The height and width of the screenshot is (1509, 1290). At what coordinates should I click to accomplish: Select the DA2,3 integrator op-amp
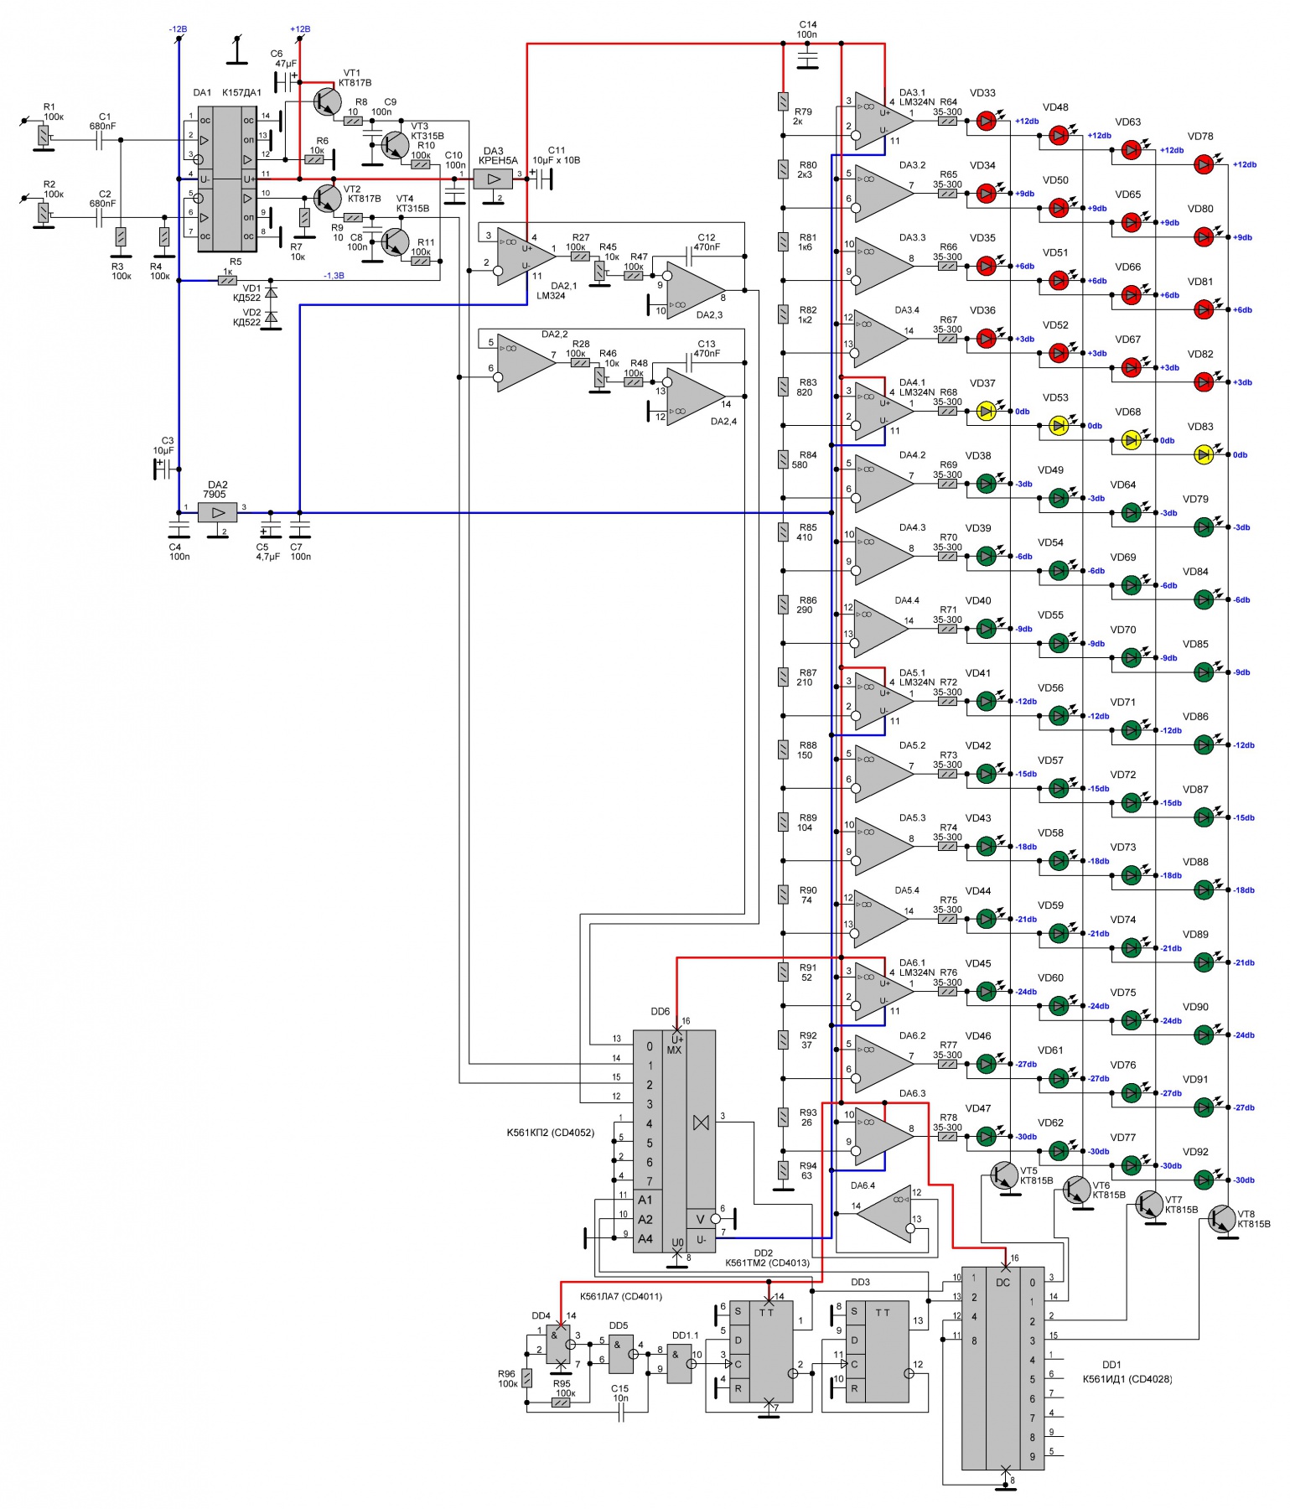point(696,292)
